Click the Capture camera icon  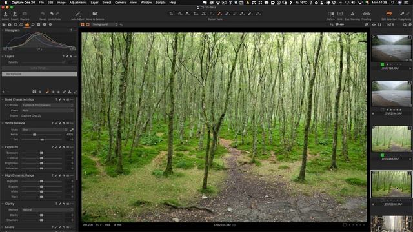25,14
